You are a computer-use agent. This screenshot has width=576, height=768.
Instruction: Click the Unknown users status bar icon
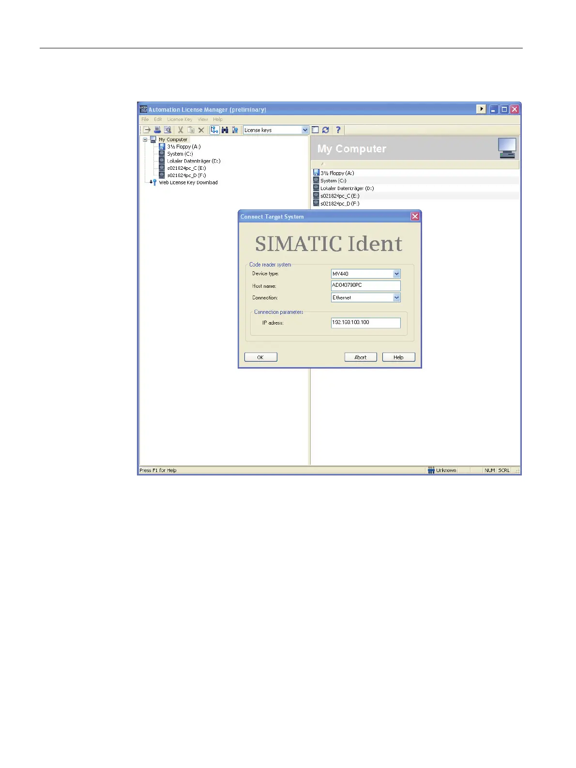coord(431,470)
